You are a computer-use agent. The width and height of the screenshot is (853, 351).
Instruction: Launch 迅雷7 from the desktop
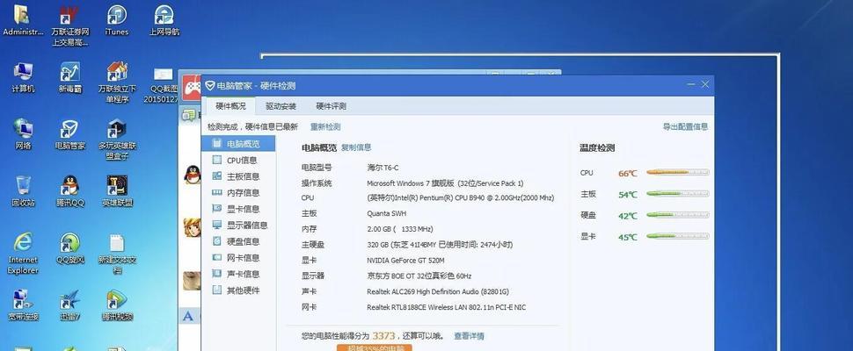pos(69,304)
